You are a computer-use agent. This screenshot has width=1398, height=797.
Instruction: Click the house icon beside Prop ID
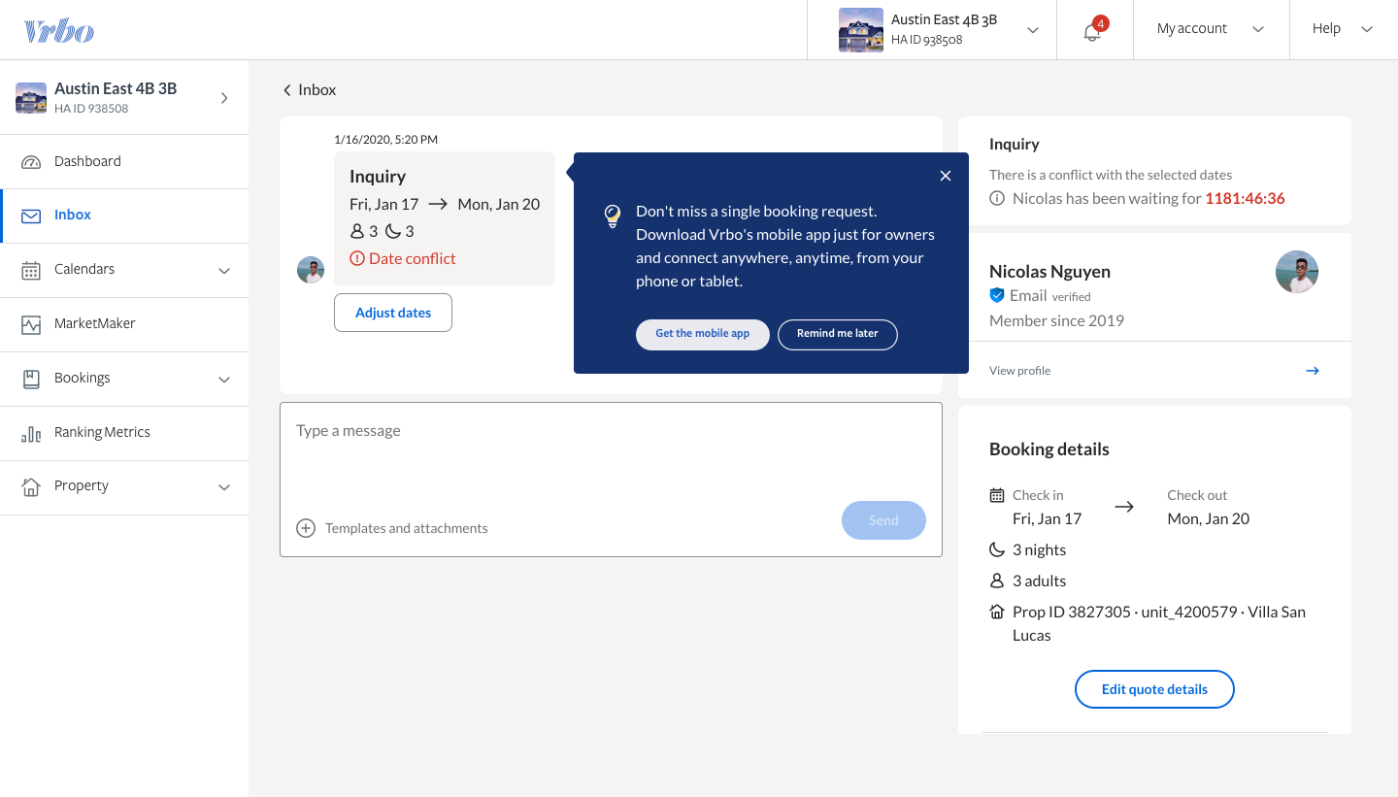click(x=997, y=612)
